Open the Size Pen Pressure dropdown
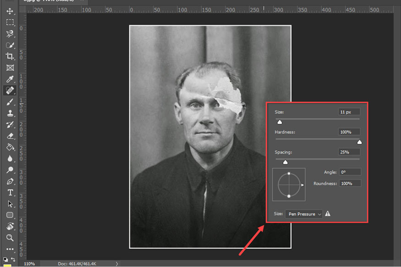Viewport: 401px width, 267px height. [x=304, y=214]
